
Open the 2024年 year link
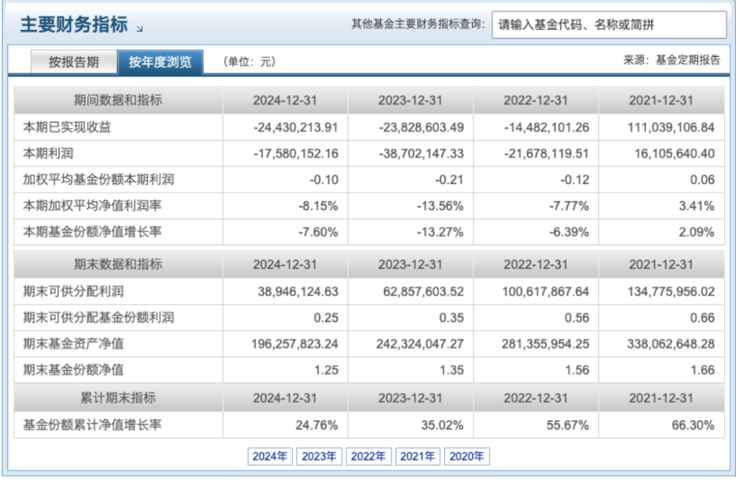pos(270,456)
